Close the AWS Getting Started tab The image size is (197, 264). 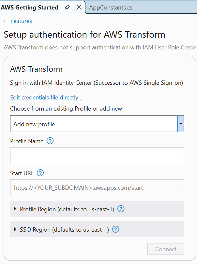(79, 7)
